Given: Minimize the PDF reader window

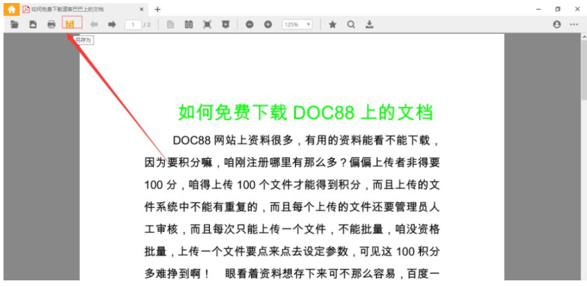Looking at the screenshot, I should (538, 10).
